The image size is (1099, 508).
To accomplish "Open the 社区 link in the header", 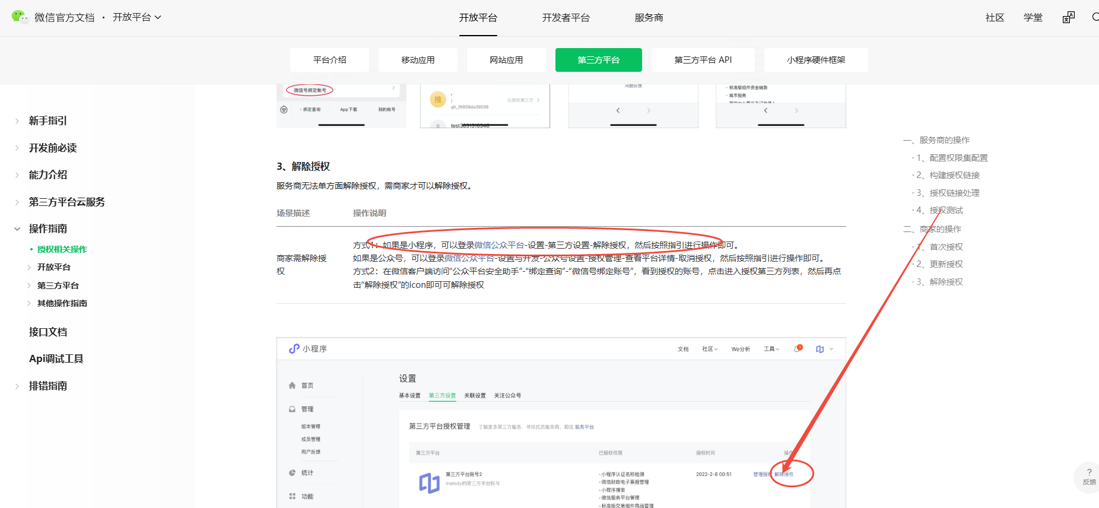I will pyautogui.click(x=995, y=18).
